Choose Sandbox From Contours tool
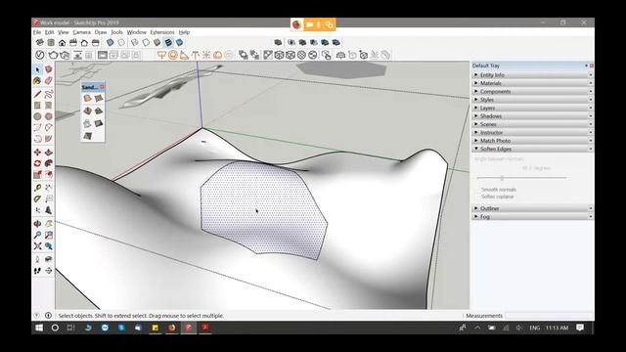The width and height of the screenshot is (626, 352). 87,98
